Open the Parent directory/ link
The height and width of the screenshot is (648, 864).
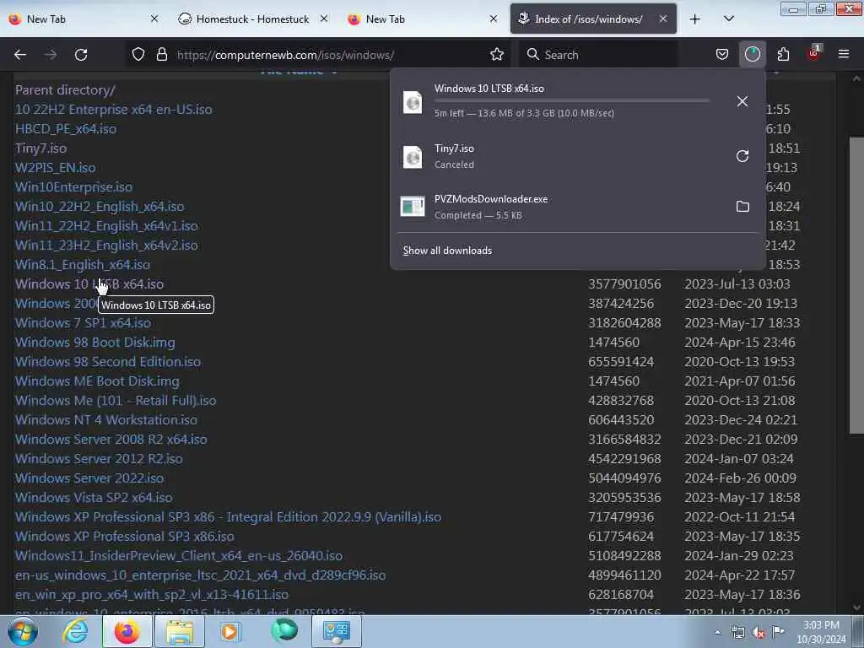pyautogui.click(x=65, y=89)
